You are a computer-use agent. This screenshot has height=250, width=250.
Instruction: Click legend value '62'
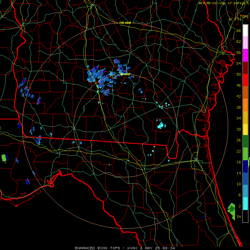pos(239,42)
